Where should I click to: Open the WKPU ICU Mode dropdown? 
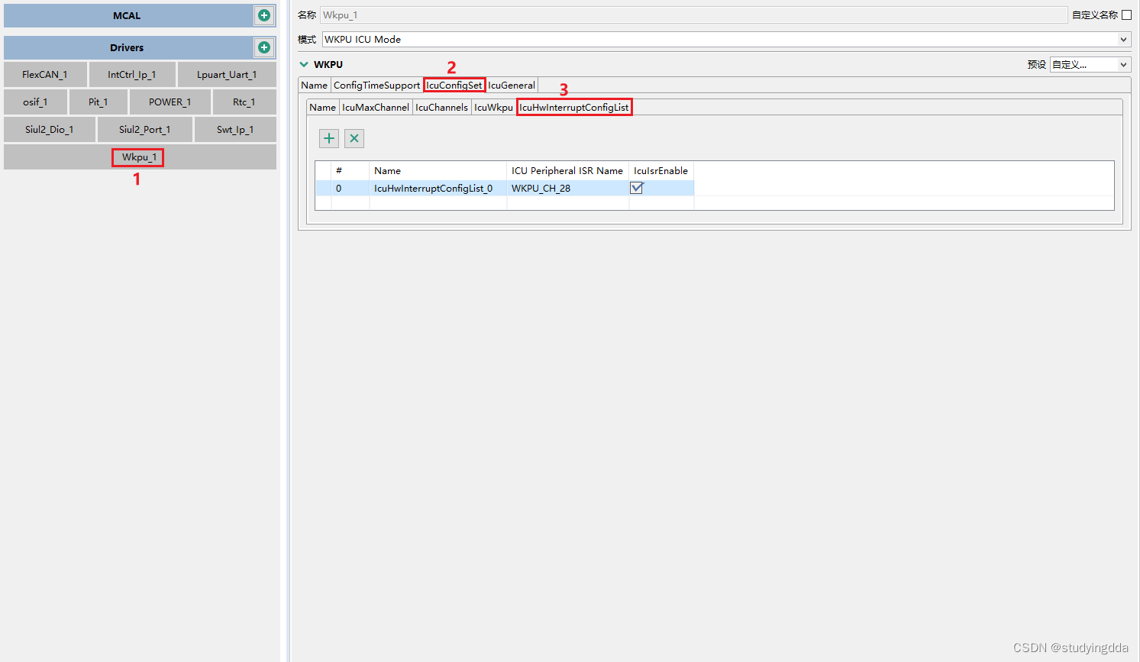click(x=1123, y=39)
